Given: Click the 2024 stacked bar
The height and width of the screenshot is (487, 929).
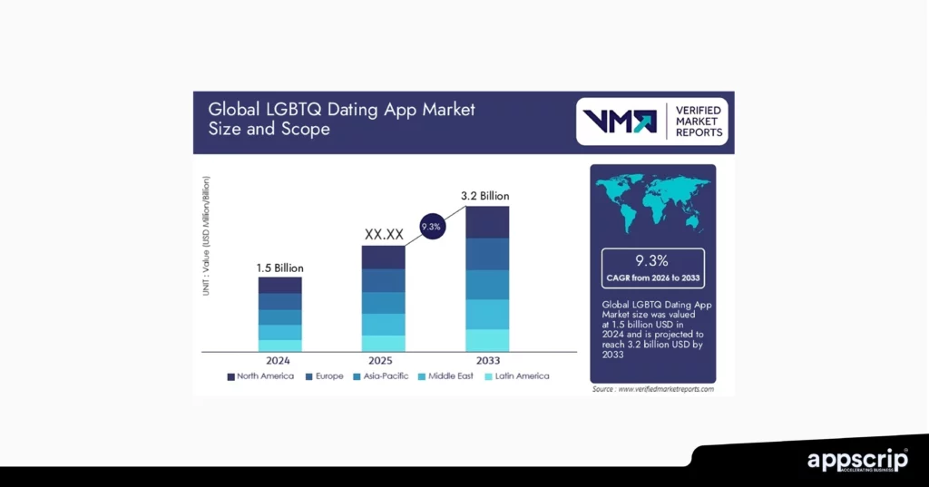Looking at the screenshot, I should pos(279,314).
